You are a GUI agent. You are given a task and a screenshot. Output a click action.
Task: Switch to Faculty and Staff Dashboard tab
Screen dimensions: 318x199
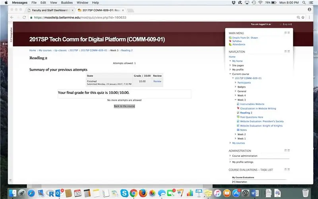(50, 10)
